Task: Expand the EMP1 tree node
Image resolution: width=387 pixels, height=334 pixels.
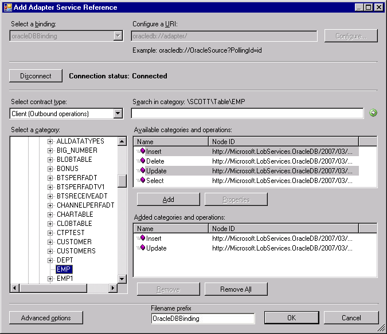Action: click(x=50, y=279)
